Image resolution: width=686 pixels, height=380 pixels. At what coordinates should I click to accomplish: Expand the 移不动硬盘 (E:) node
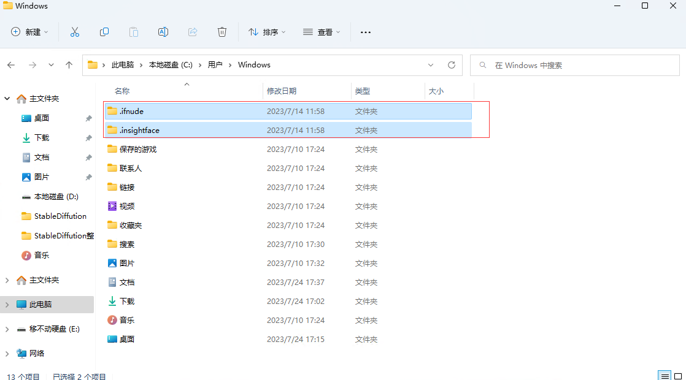(x=7, y=329)
